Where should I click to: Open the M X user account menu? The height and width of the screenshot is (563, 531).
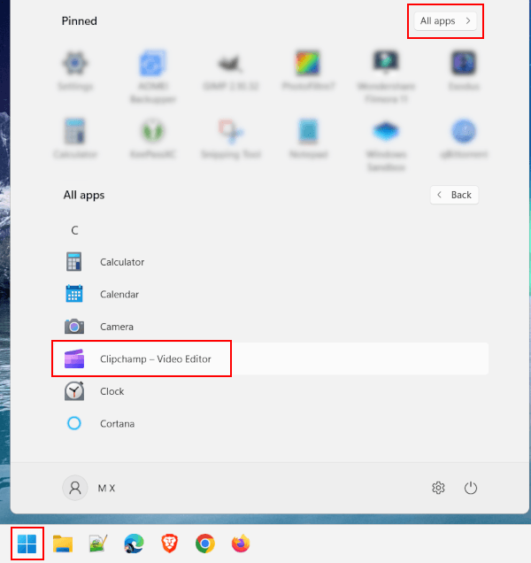[89, 488]
